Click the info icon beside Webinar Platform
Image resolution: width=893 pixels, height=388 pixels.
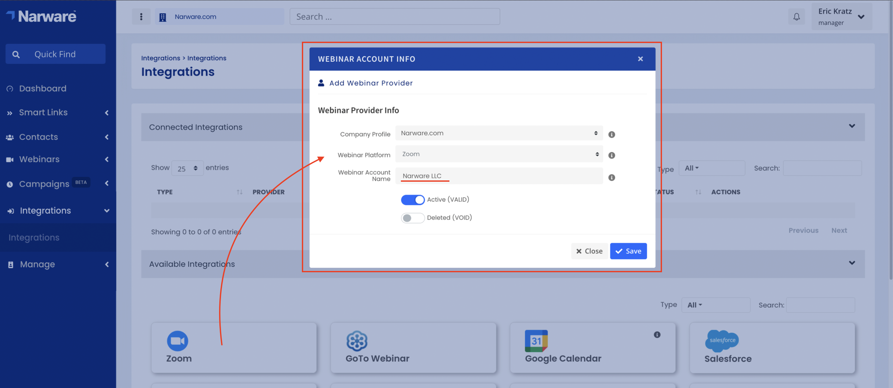[612, 155]
